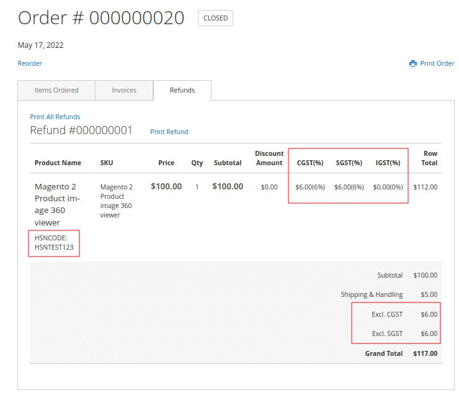Click the Excl. CGST amount $6.00
The height and width of the screenshot is (395, 459).
pos(429,314)
